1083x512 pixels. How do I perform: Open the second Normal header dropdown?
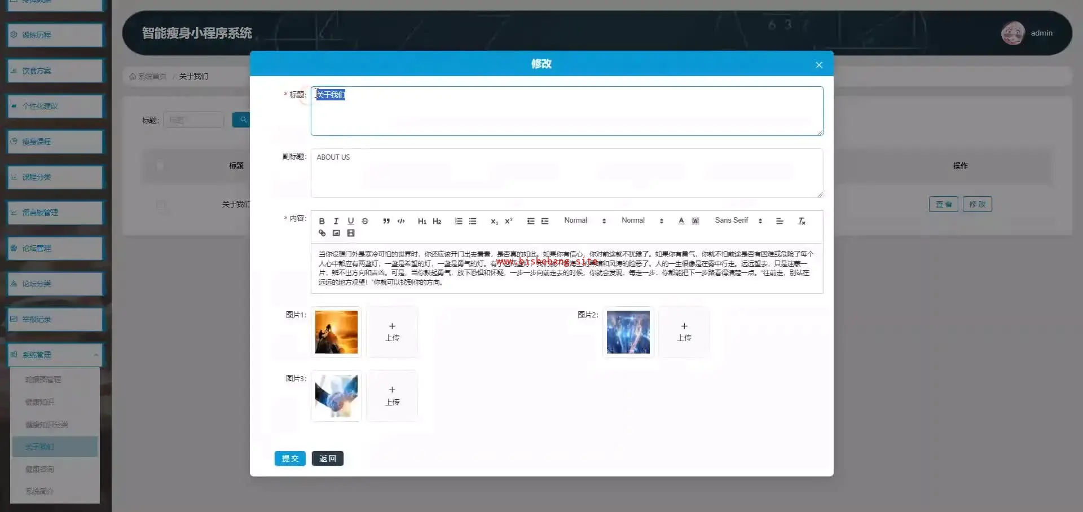point(642,220)
